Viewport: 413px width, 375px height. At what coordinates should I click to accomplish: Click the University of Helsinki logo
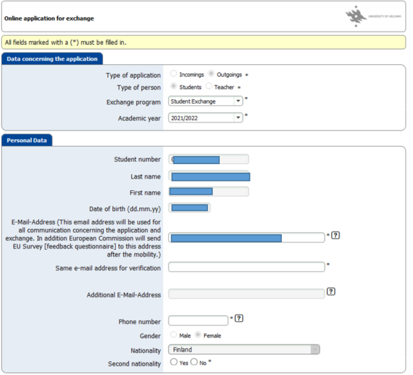tap(374, 17)
